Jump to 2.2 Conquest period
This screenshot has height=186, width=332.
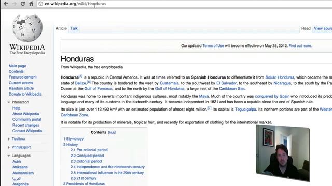(x=87, y=156)
